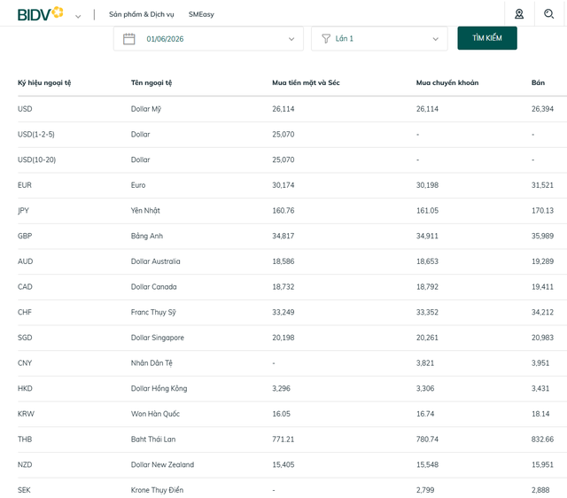
Task: Open the date dropdown showing 01/06/2026
Action: pyautogui.click(x=208, y=39)
